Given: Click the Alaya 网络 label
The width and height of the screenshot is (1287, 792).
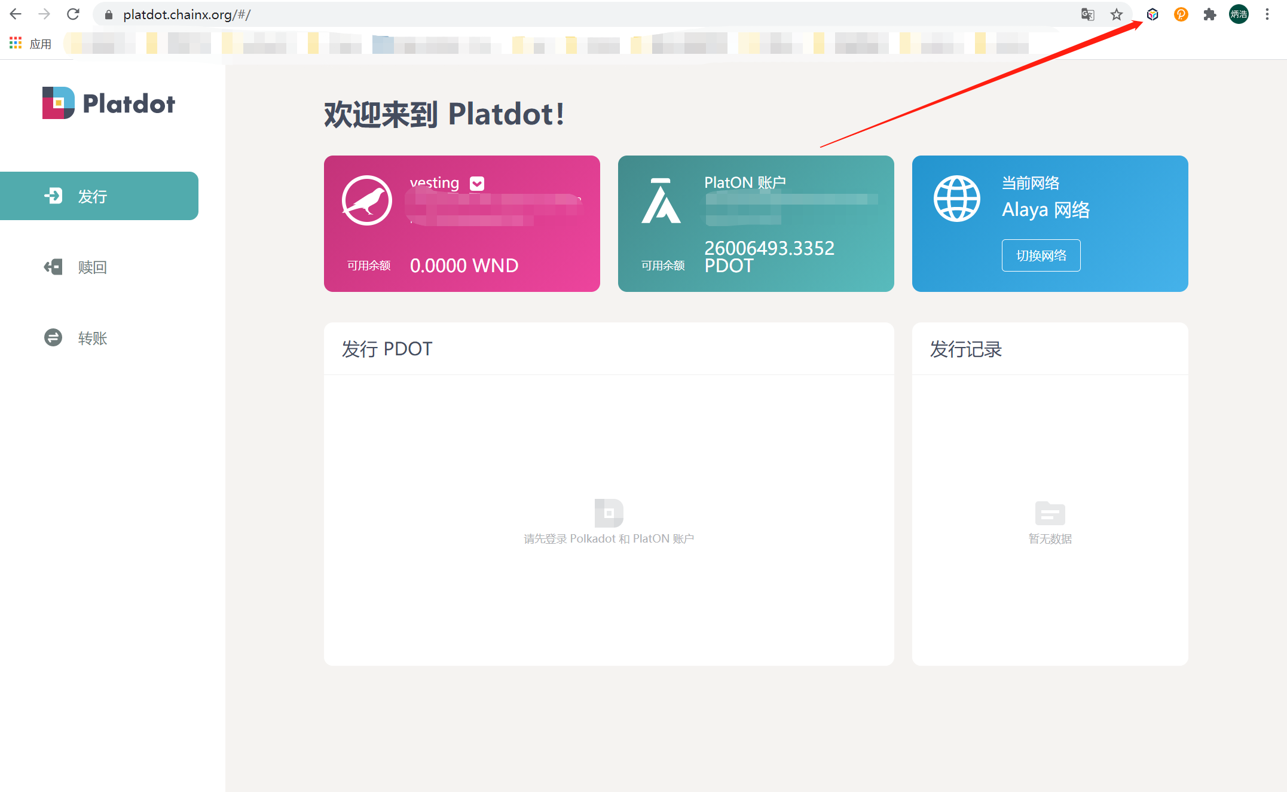Looking at the screenshot, I should click(x=1046, y=210).
